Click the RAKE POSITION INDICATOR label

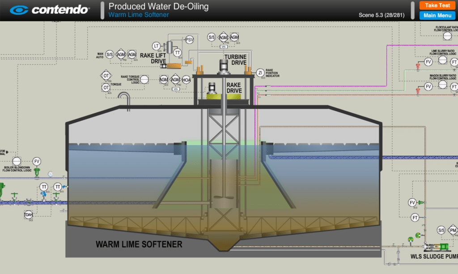(x=272, y=73)
